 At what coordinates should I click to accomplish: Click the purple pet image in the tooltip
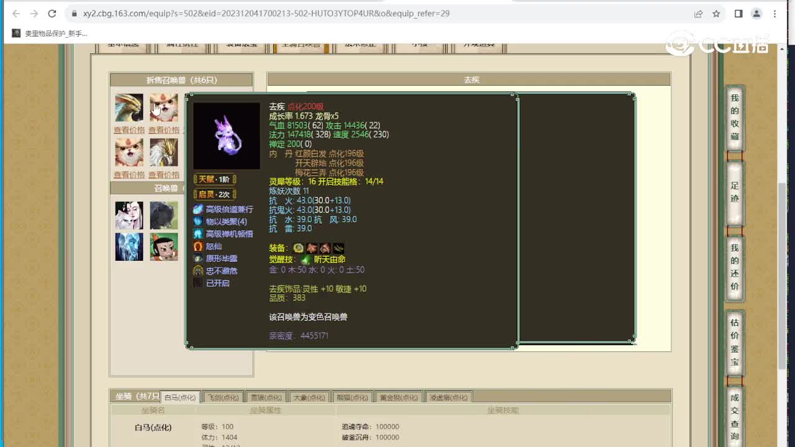click(x=227, y=136)
